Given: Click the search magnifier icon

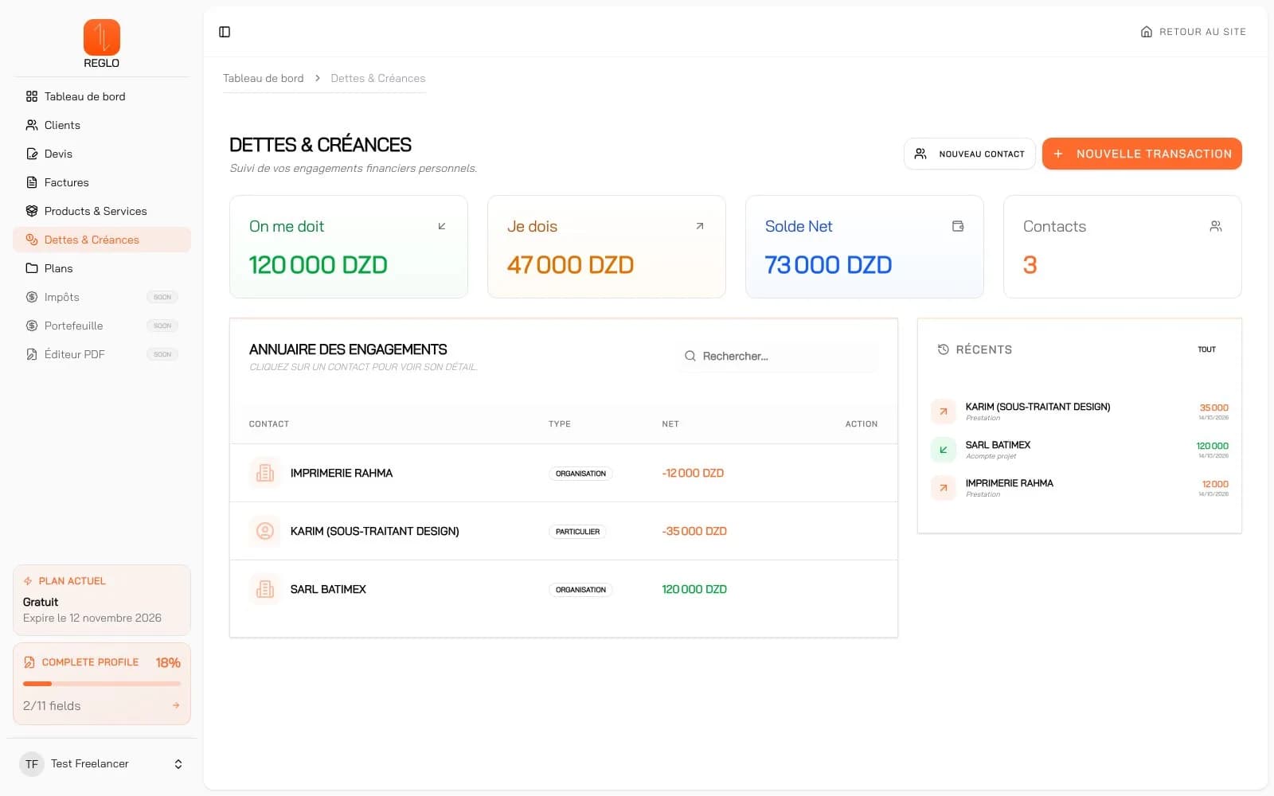Looking at the screenshot, I should (x=690, y=356).
